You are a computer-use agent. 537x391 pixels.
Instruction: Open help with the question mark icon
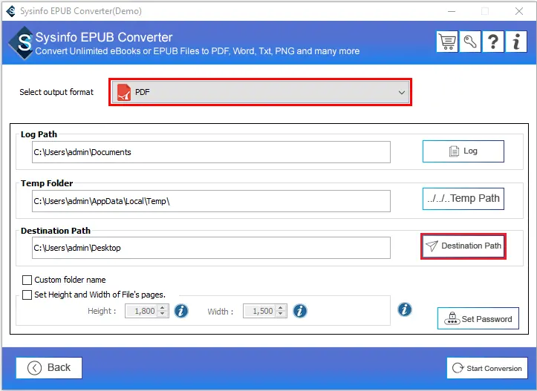pyautogui.click(x=493, y=42)
